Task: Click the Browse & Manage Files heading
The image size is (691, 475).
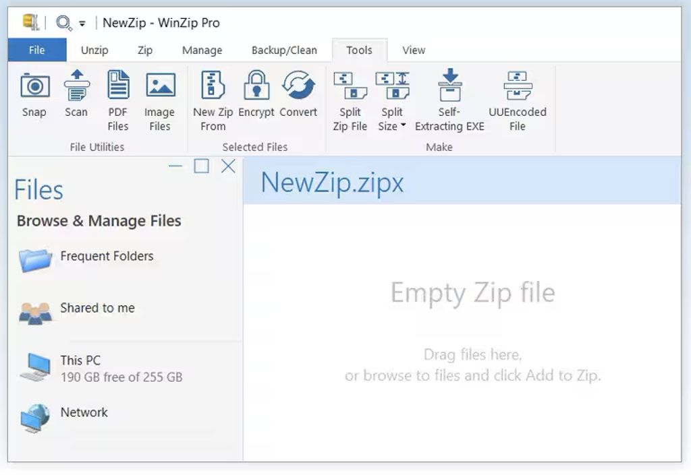Action: click(99, 221)
